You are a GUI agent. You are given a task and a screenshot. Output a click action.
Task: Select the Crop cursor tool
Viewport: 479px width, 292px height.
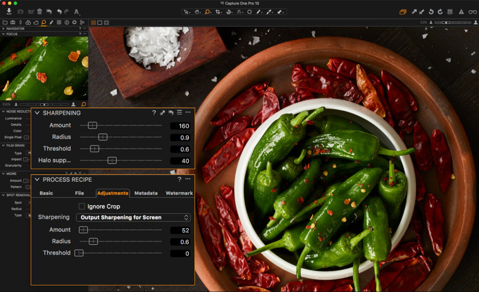tap(218, 12)
